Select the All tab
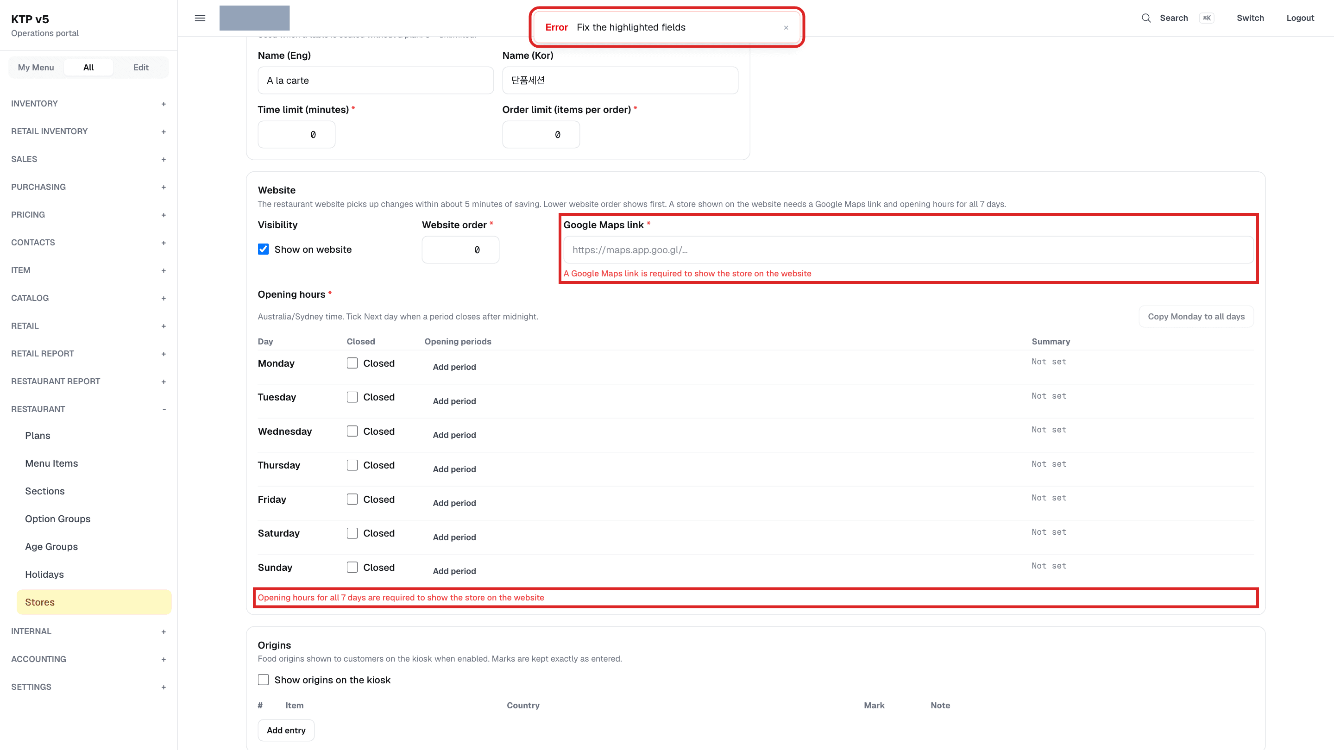1334x750 pixels. click(x=88, y=67)
